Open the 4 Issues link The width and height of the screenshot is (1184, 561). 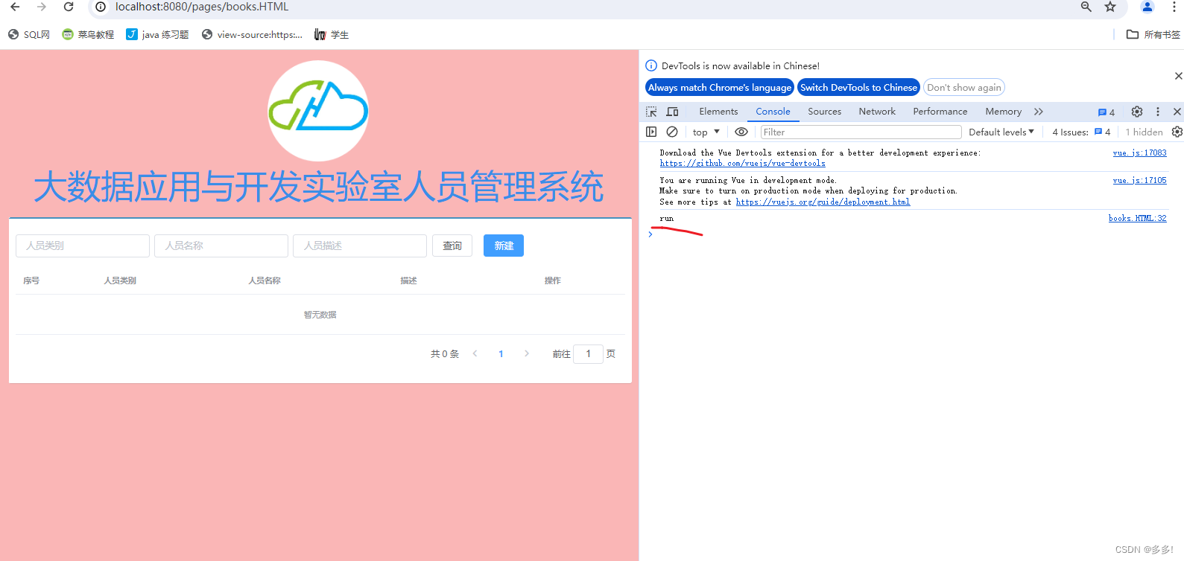pos(1081,132)
